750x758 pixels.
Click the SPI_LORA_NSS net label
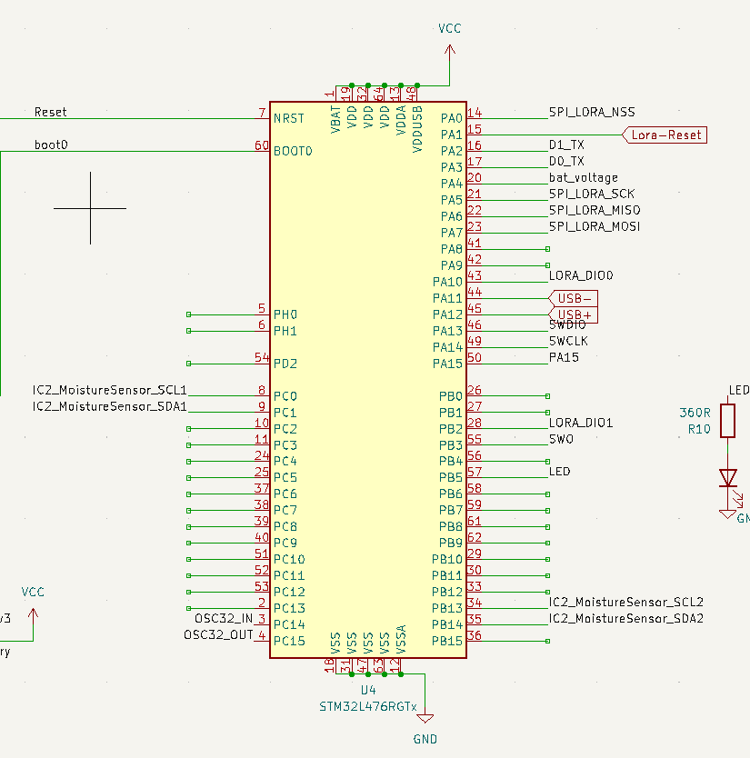pos(592,112)
